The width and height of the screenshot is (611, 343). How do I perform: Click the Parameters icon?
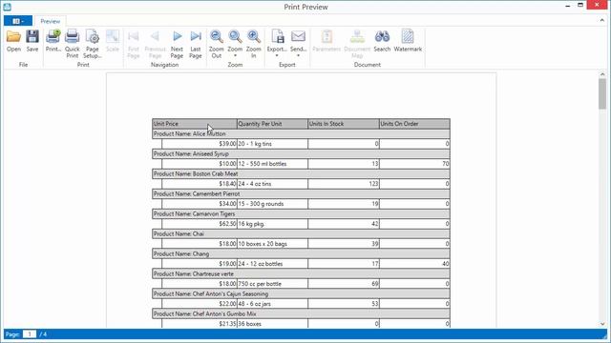click(x=327, y=36)
